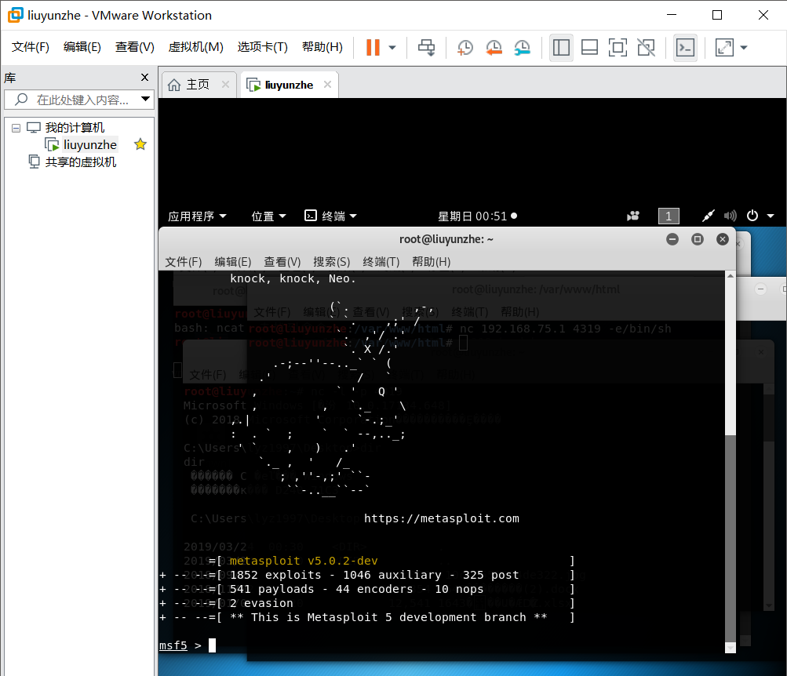The height and width of the screenshot is (676, 787).
Task: Open the front terminal's 帮助(H) menu
Action: point(431,262)
